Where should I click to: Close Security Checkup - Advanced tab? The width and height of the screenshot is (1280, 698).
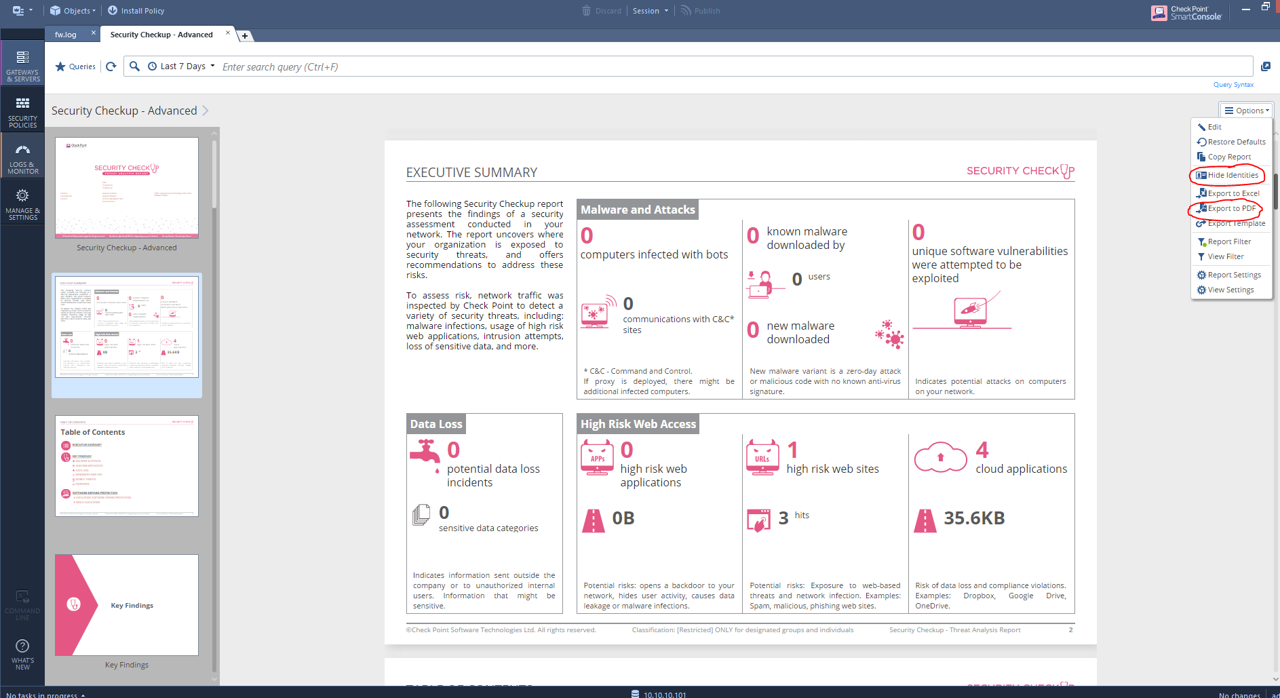[x=228, y=33]
